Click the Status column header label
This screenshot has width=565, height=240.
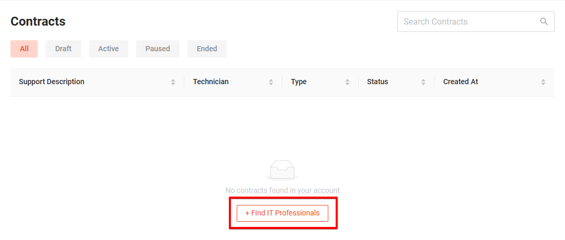[x=378, y=82]
